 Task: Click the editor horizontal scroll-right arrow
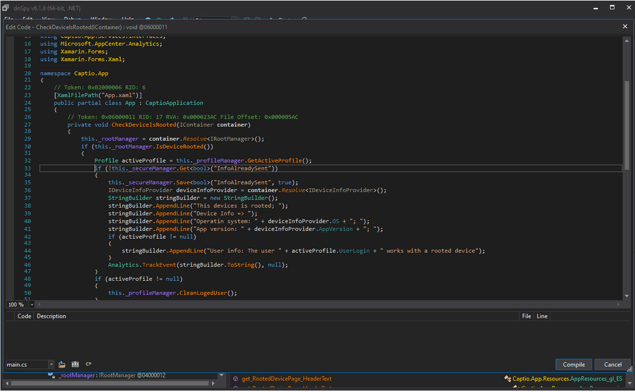[x=618, y=304]
